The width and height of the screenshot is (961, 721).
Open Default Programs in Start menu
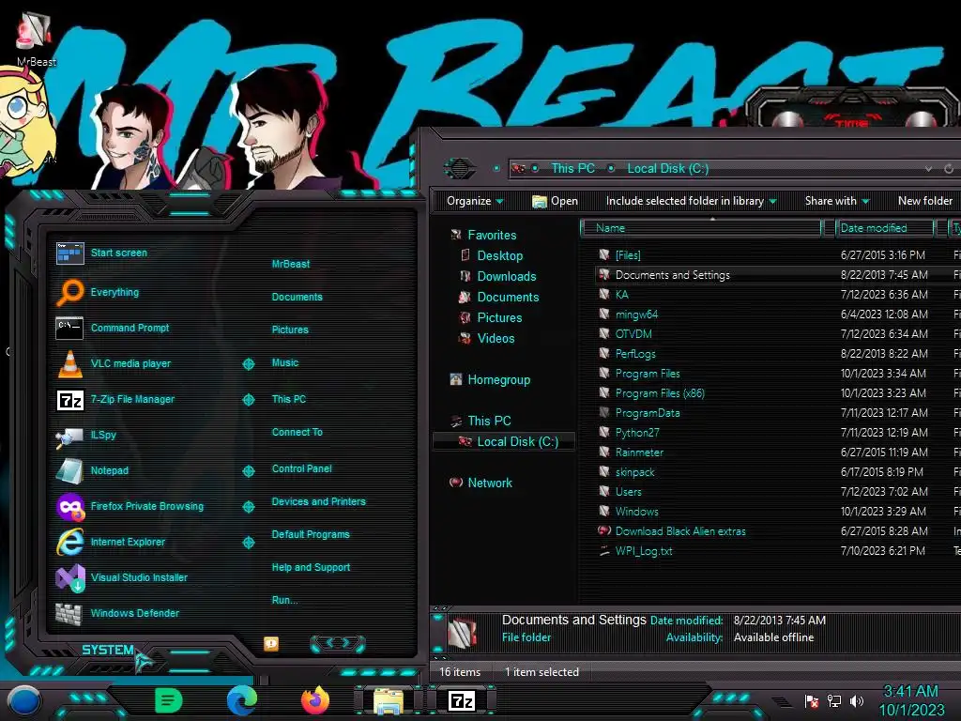tap(311, 534)
